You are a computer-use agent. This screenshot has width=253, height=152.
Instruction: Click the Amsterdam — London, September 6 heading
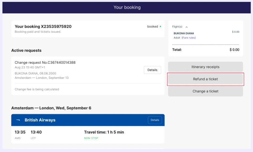(51, 108)
